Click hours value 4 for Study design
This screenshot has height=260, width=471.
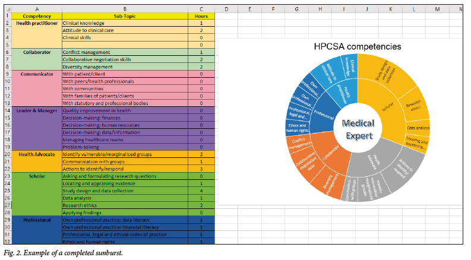201,191
